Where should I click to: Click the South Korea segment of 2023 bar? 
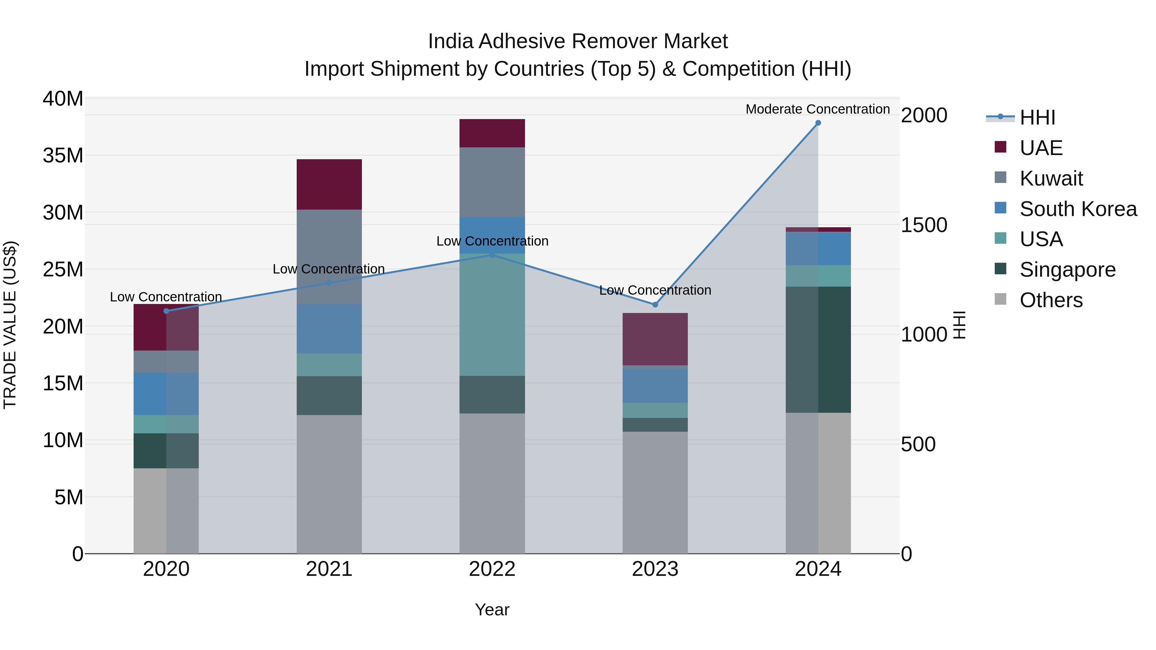(x=655, y=385)
